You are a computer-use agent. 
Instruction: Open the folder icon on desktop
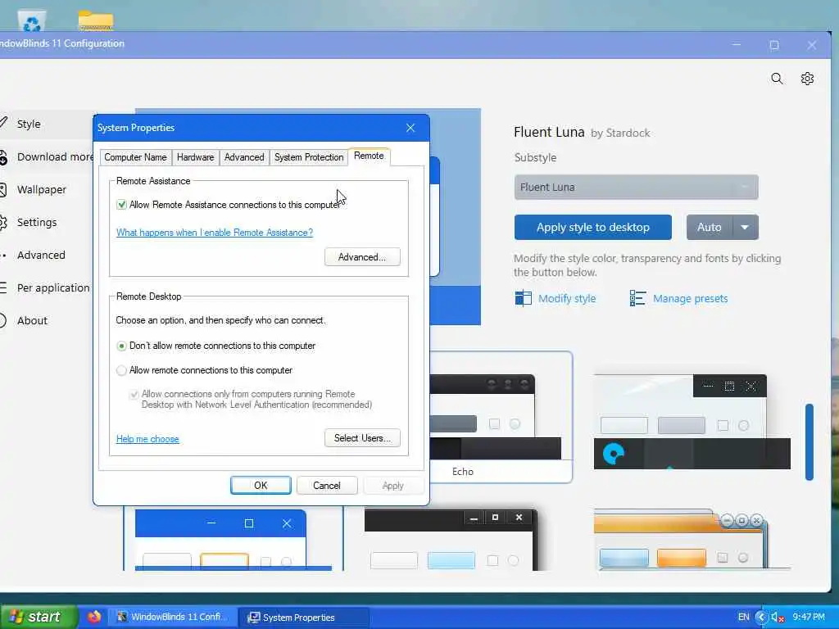[95, 20]
